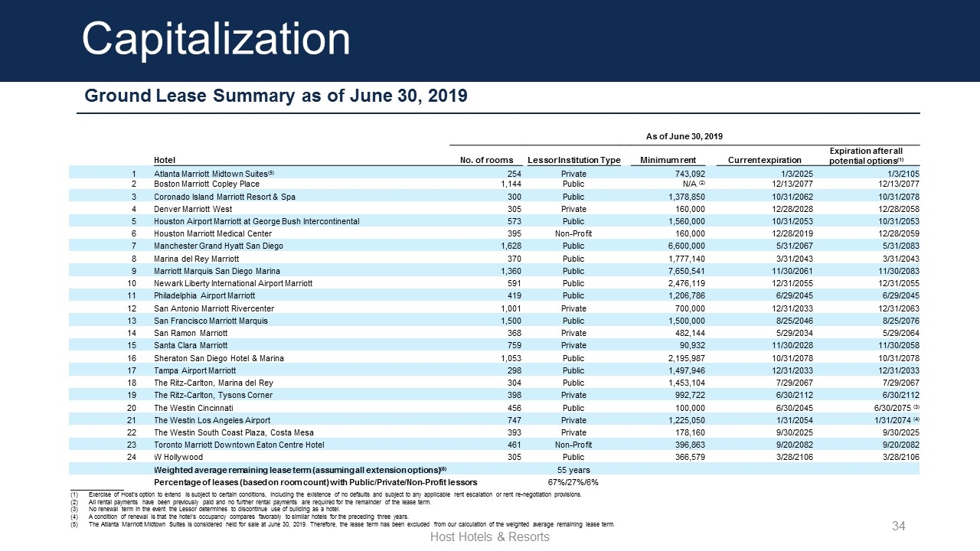Select the Atlanta Marriott Midtown Suites row name
Viewport: 980px width, 551px height.
214,174
